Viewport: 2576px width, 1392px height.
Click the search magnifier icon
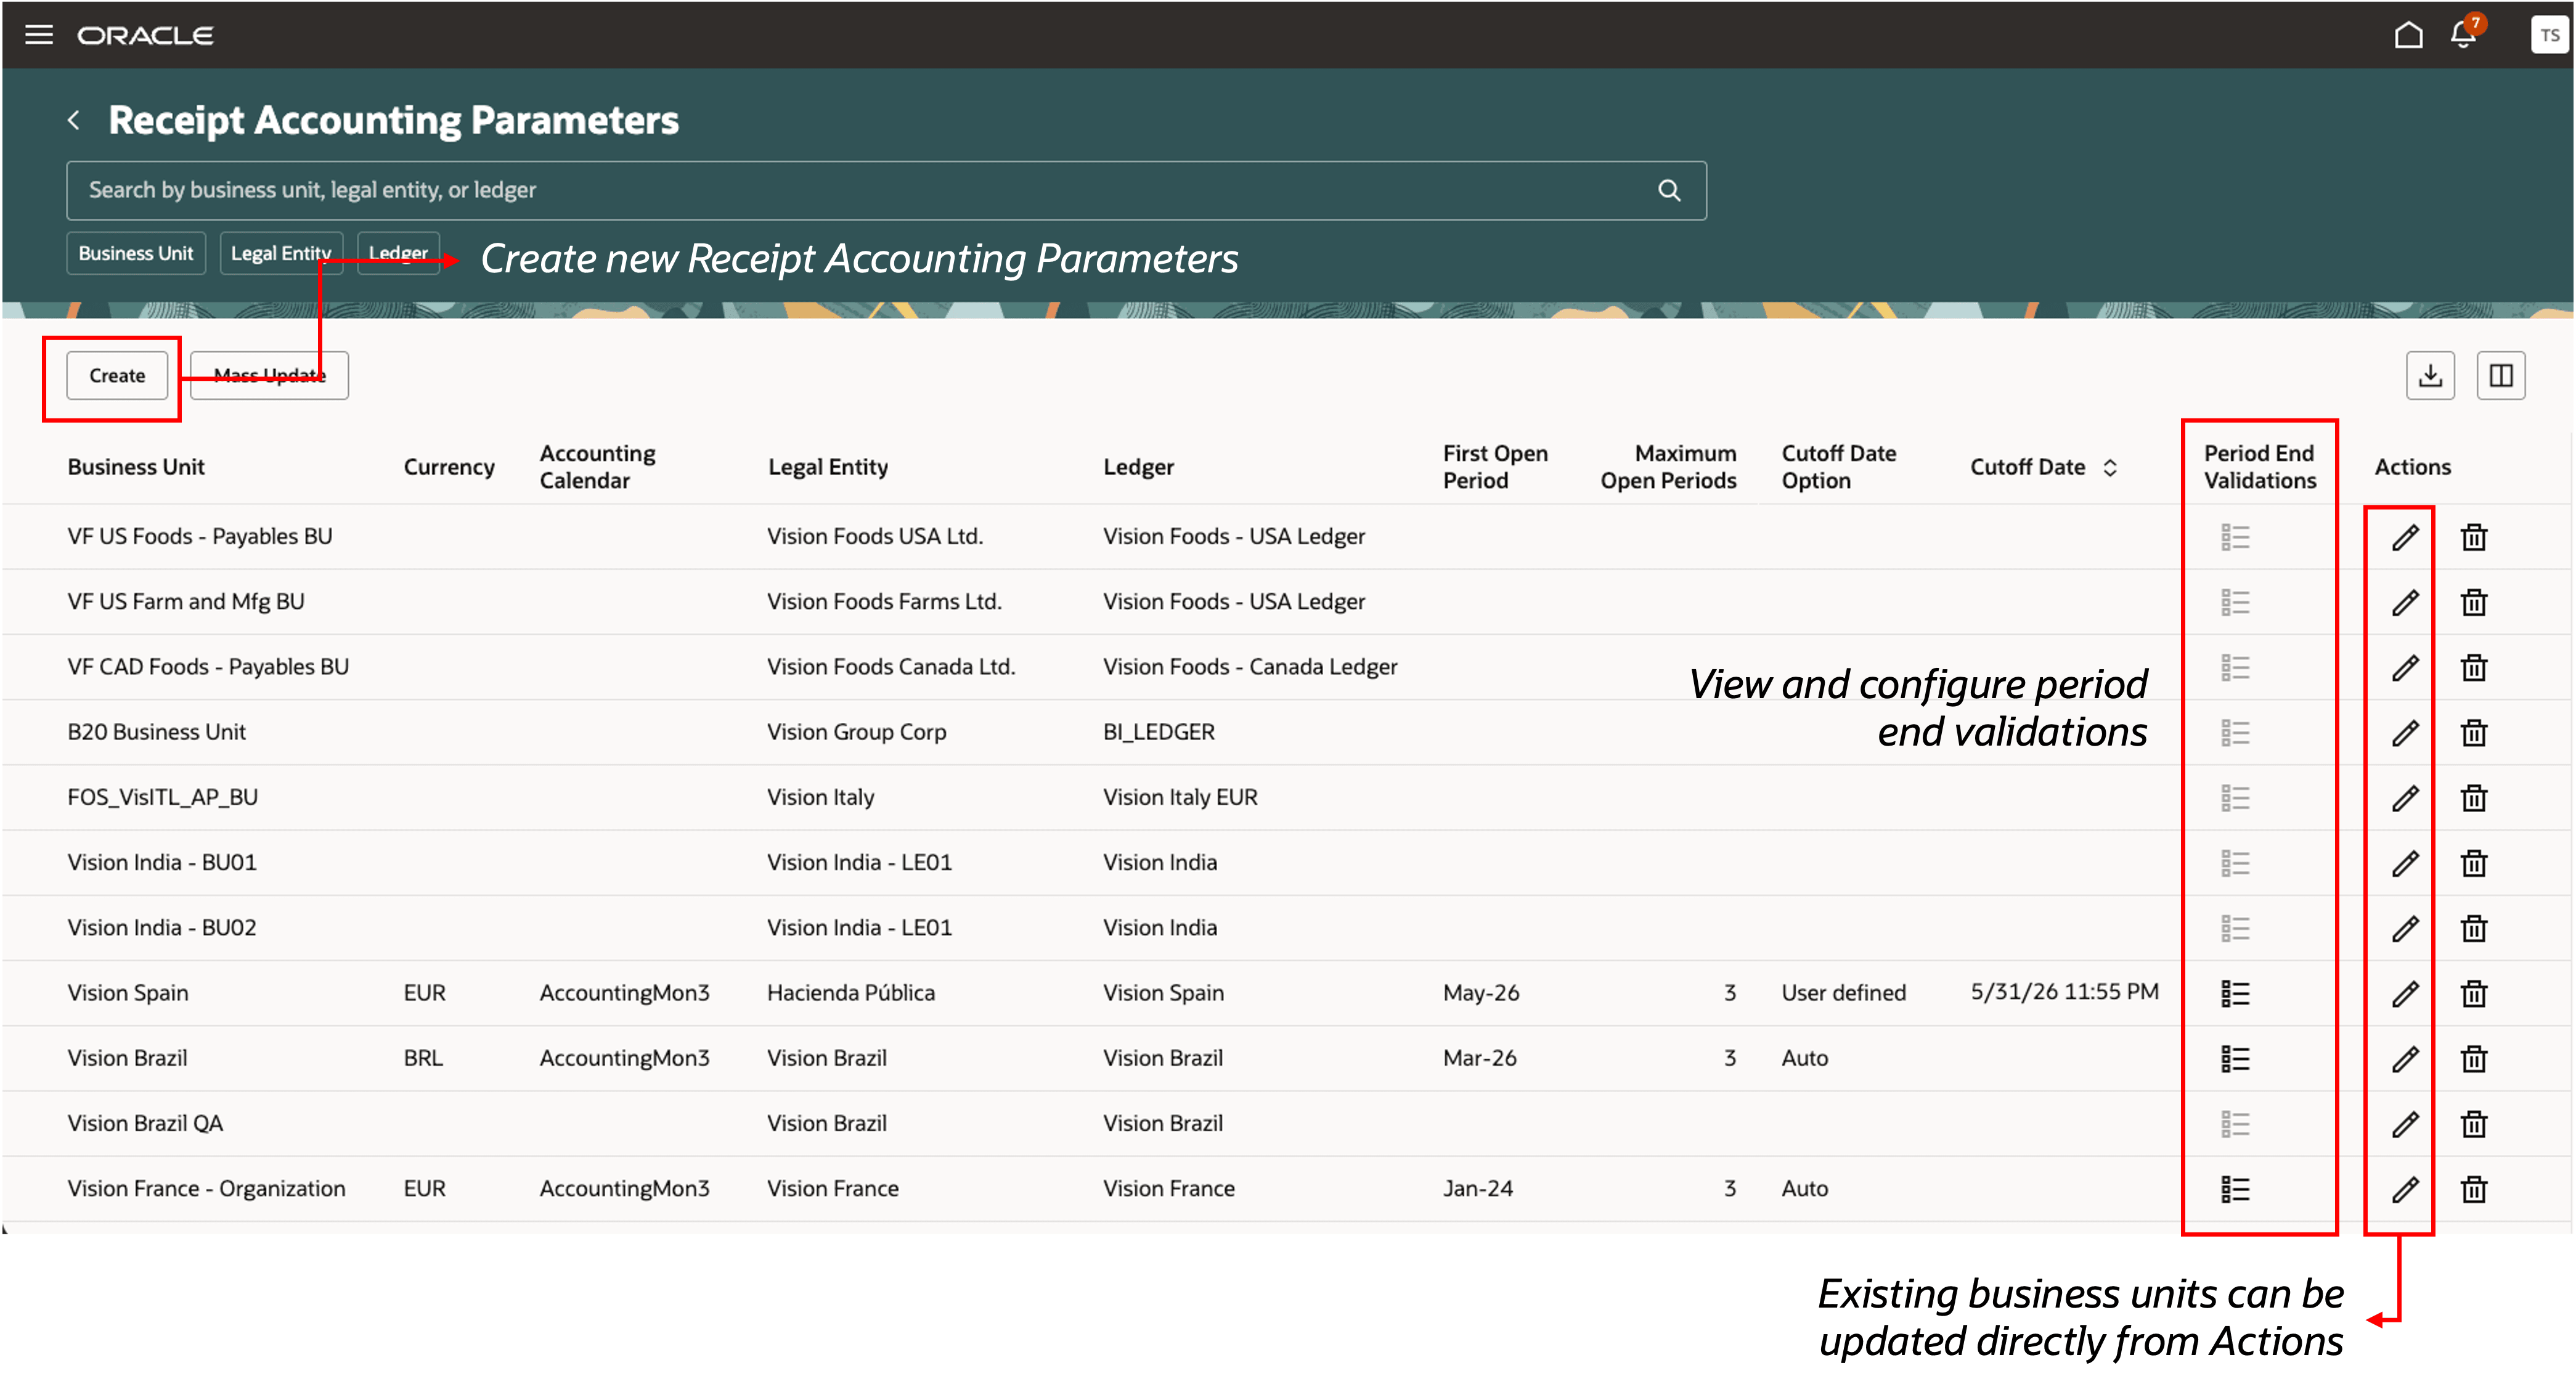1669,190
